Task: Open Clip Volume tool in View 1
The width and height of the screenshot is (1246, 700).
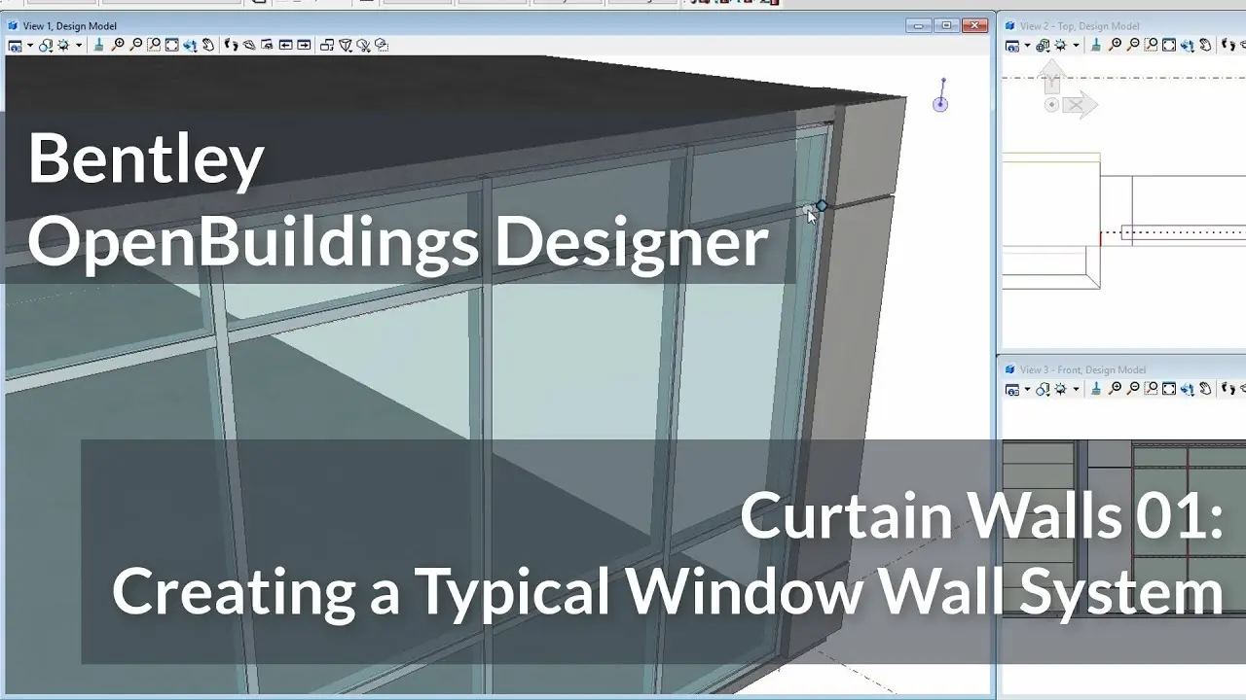Action: tap(346, 45)
